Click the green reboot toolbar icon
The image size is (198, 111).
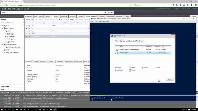tap(64, 20)
